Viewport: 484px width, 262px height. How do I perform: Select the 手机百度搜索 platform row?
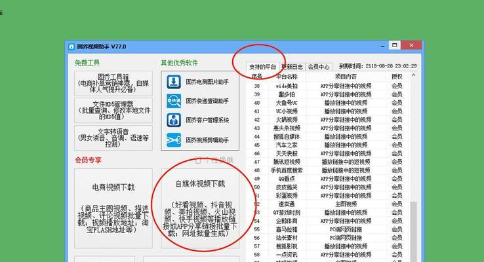tap(328, 170)
